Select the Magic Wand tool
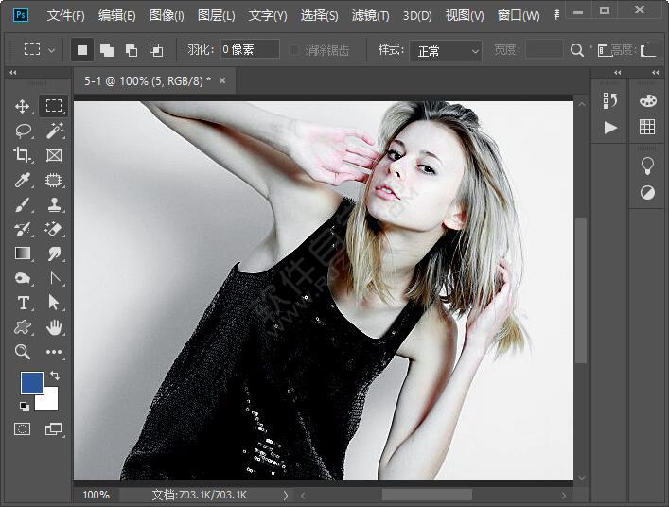 click(x=54, y=131)
